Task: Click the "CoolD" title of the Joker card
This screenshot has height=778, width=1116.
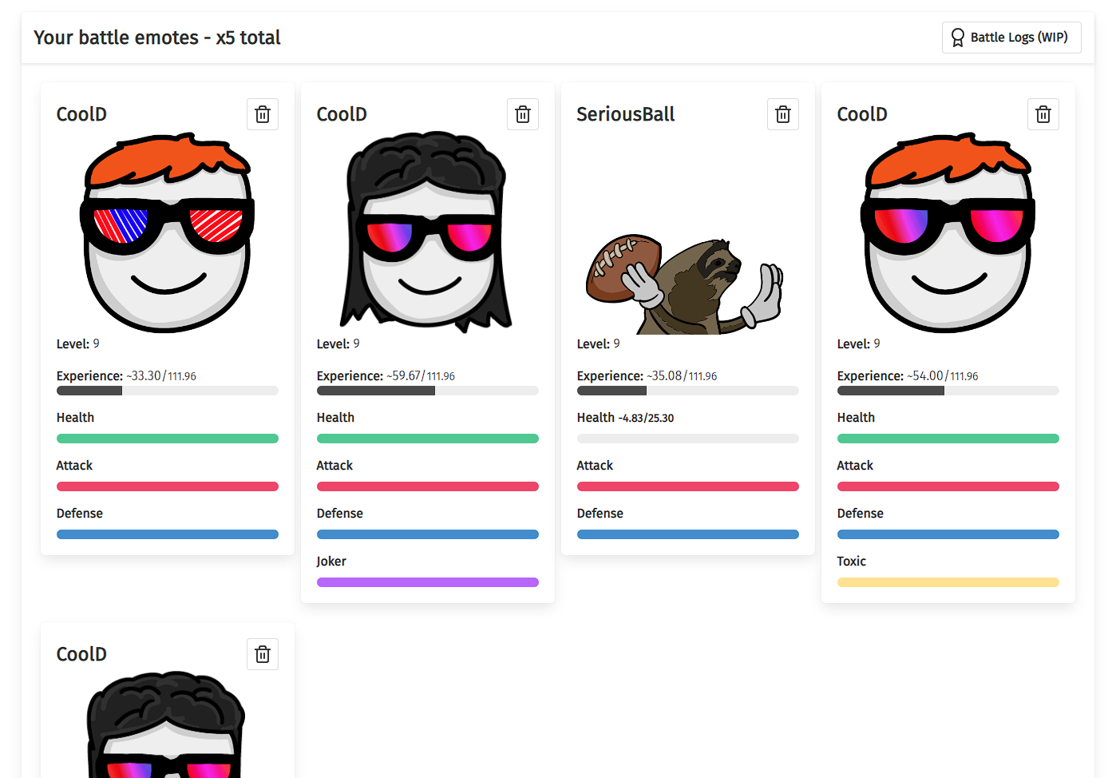Action: [342, 114]
